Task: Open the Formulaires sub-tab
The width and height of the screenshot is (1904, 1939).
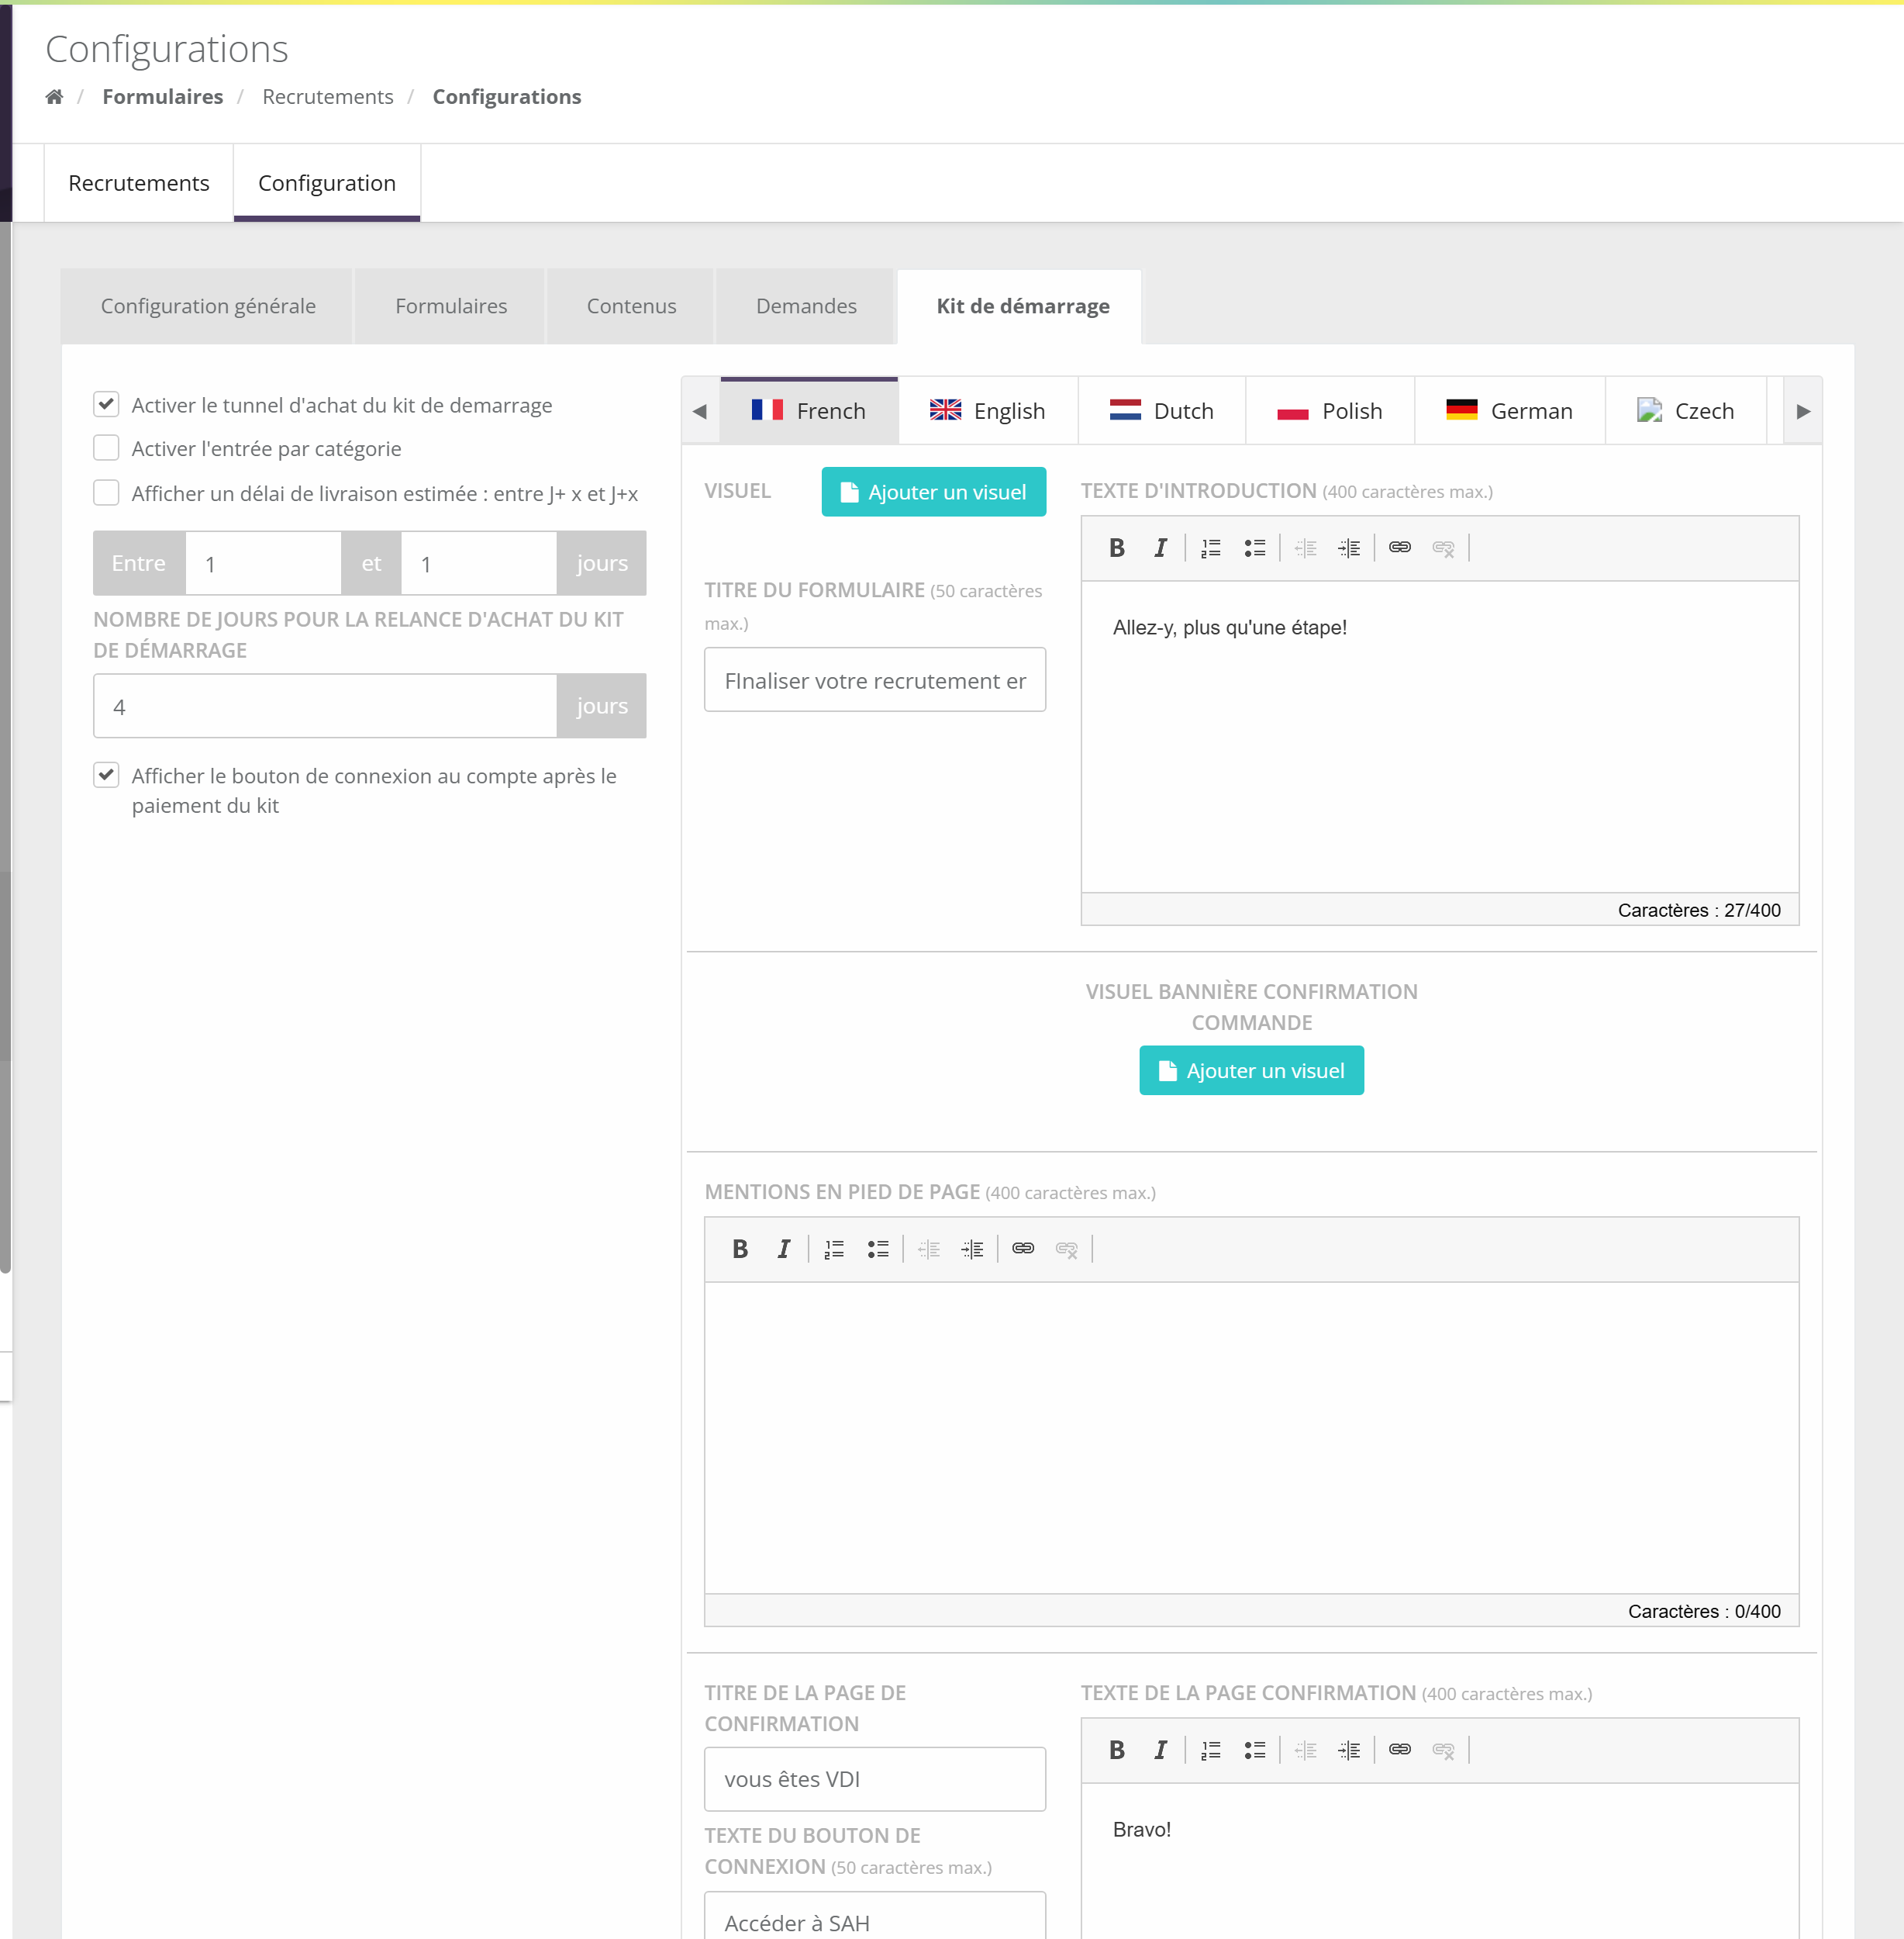Action: pos(451,306)
